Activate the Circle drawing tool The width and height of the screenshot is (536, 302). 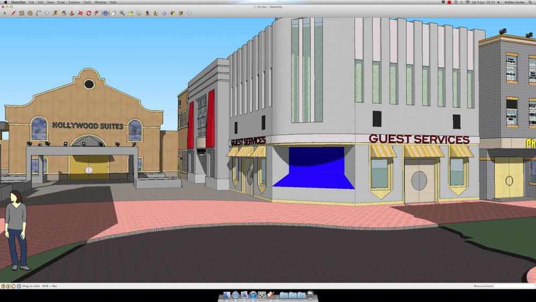click(30, 13)
